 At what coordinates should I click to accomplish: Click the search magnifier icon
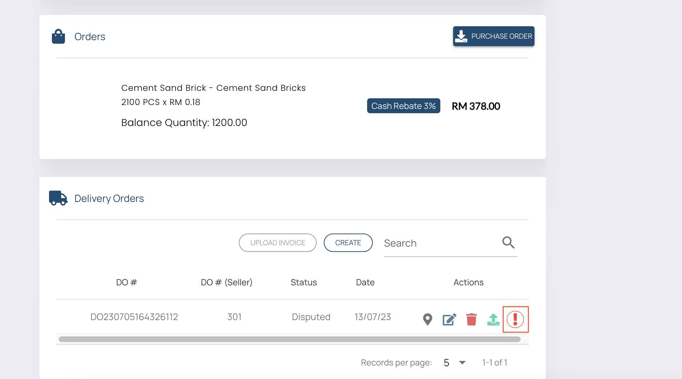[x=508, y=243]
